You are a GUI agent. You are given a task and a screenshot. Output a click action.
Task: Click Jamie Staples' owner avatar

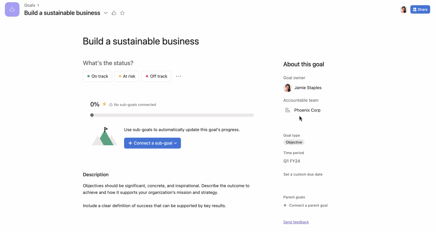[x=287, y=88]
